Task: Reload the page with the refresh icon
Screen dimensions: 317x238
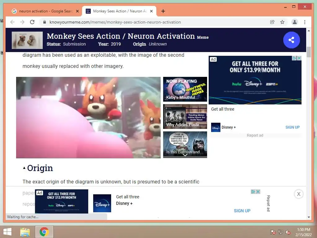Action: pyautogui.click(x=32, y=22)
